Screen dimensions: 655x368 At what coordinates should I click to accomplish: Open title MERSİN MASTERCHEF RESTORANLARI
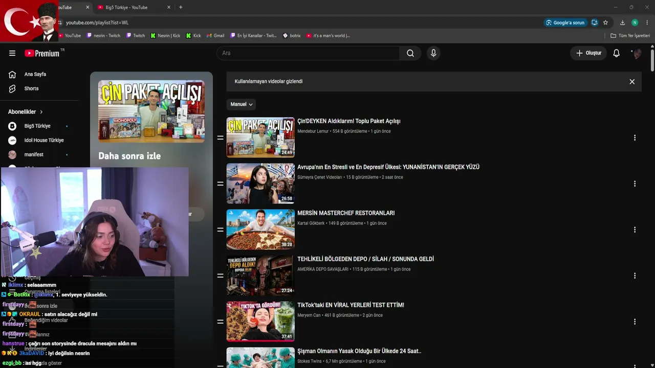coord(346,213)
